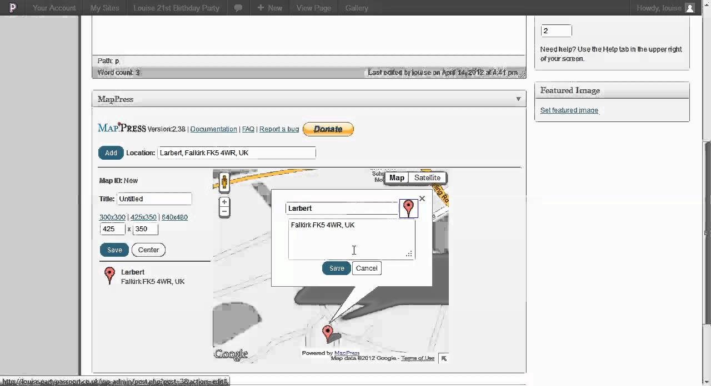Open the FAQ link
Image resolution: width=711 pixels, height=386 pixels.
point(248,129)
